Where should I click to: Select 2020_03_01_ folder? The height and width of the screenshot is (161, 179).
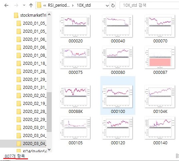31,128
